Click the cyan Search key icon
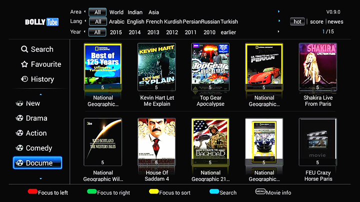 214,192
